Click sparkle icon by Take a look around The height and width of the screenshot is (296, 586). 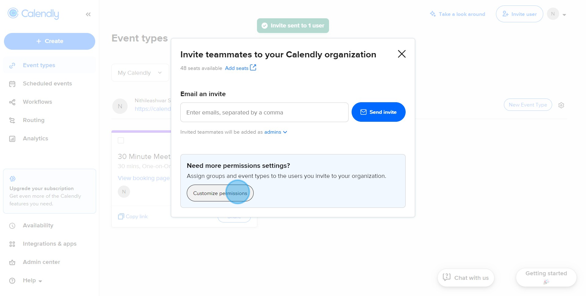433,14
